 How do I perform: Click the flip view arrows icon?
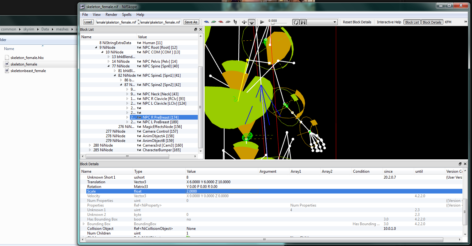(244, 22)
